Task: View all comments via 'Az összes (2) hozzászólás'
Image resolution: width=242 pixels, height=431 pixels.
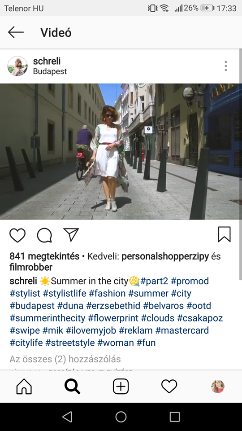Action: [x=65, y=359]
